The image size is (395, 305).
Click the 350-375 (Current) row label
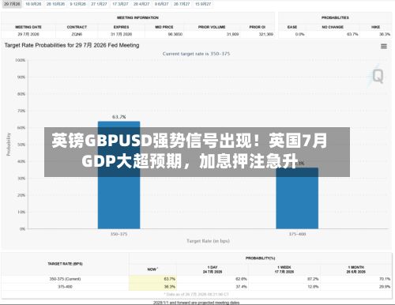(65, 279)
